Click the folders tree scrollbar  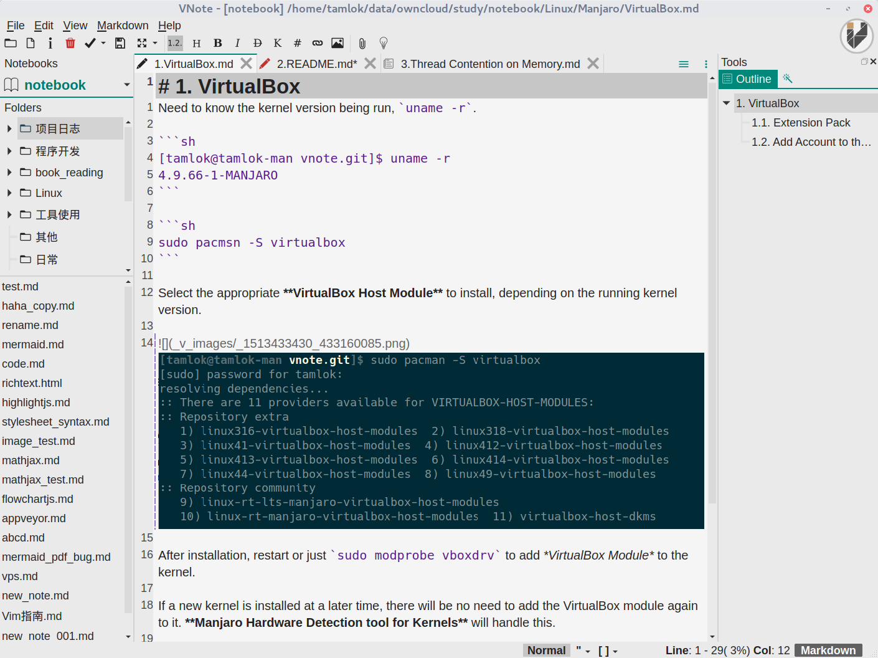pos(128,163)
